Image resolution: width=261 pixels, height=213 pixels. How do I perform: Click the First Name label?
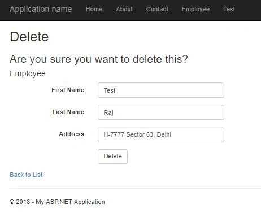tap(68, 90)
